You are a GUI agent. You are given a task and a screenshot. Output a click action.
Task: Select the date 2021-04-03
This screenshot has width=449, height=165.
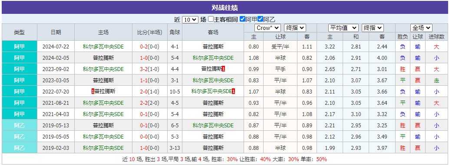point(56,114)
